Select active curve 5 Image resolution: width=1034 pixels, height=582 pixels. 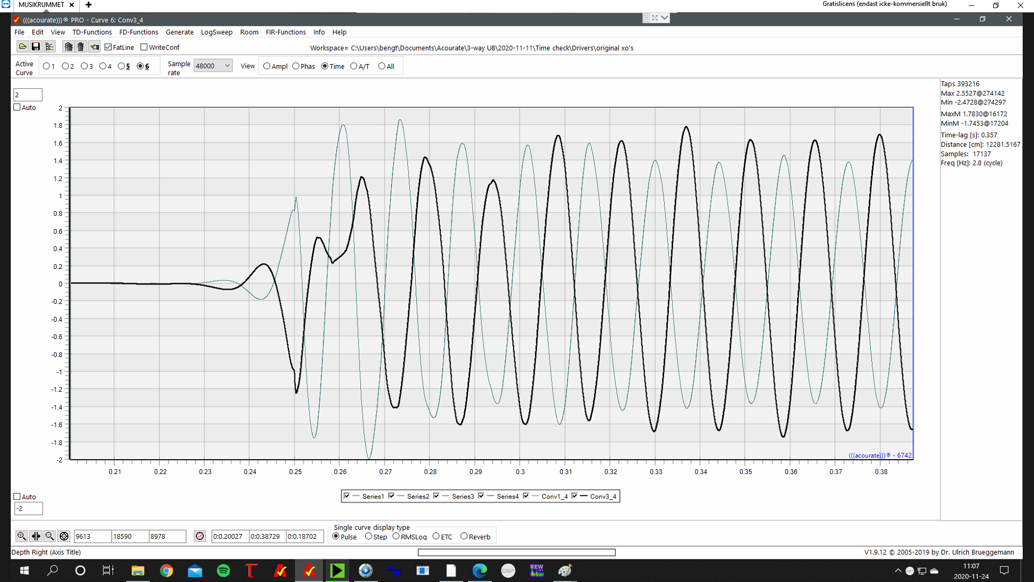(121, 66)
